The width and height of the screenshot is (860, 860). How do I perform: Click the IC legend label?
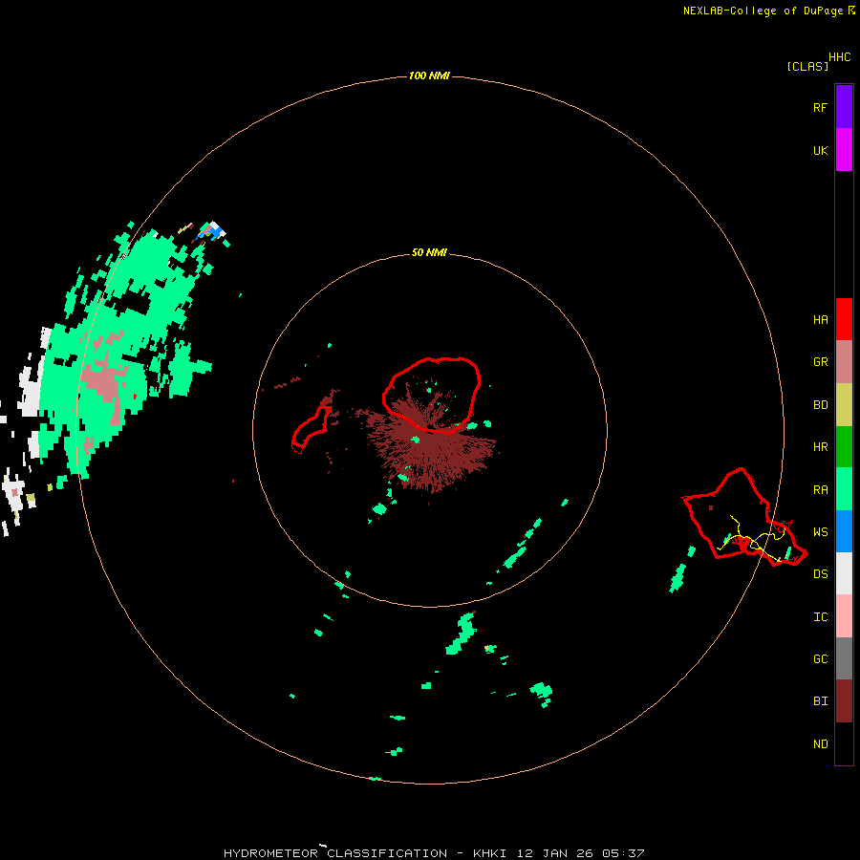820,617
